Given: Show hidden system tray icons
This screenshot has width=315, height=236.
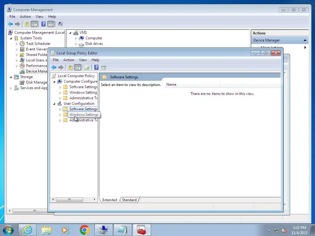Looking at the screenshot, I should point(269,230).
